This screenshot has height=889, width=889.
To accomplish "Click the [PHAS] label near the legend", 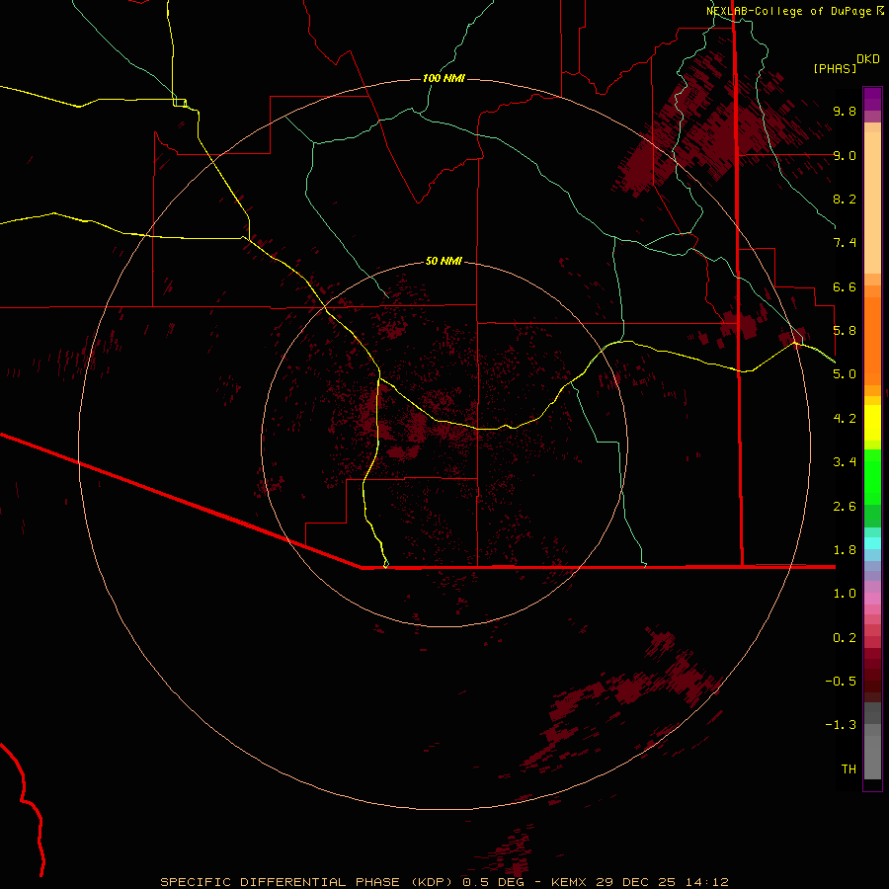I will coord(835,68).
